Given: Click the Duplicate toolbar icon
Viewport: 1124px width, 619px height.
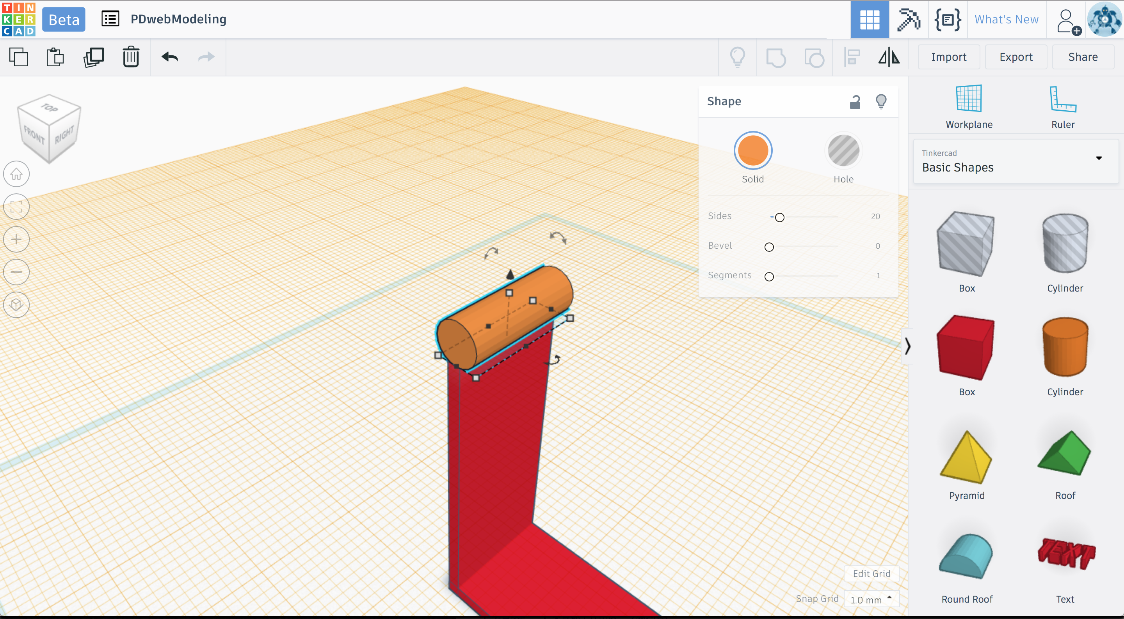Looking at the screenshot, I should [x=93, y=57].
